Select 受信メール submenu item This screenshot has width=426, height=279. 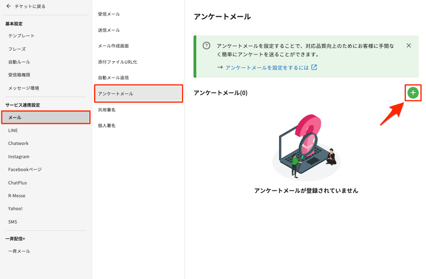[109, 14]
